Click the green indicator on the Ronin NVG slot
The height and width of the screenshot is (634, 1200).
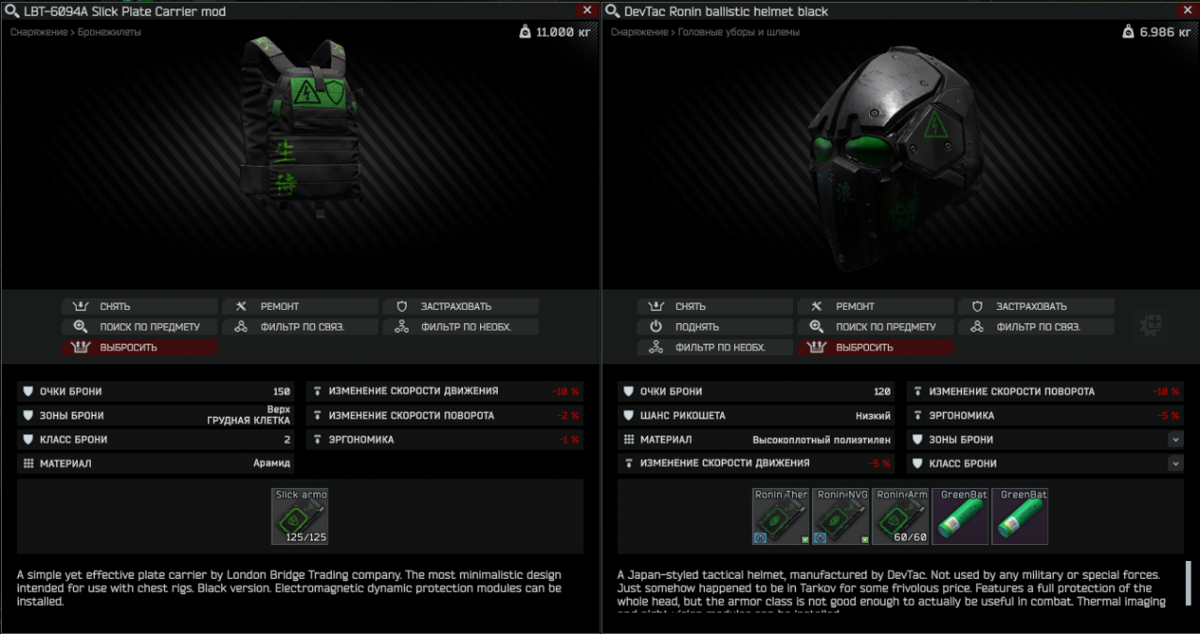point(863,540)
